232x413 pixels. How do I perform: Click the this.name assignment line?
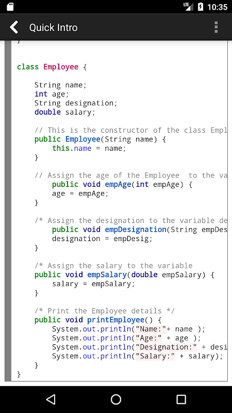click(x=89, y=148)
